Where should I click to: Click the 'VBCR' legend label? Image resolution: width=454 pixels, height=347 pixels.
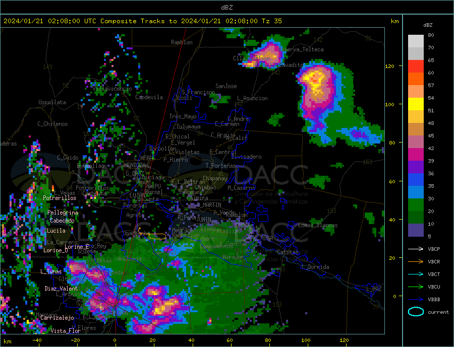point(434,262)
